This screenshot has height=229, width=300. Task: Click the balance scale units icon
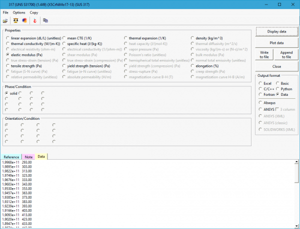tap(15, 20)
